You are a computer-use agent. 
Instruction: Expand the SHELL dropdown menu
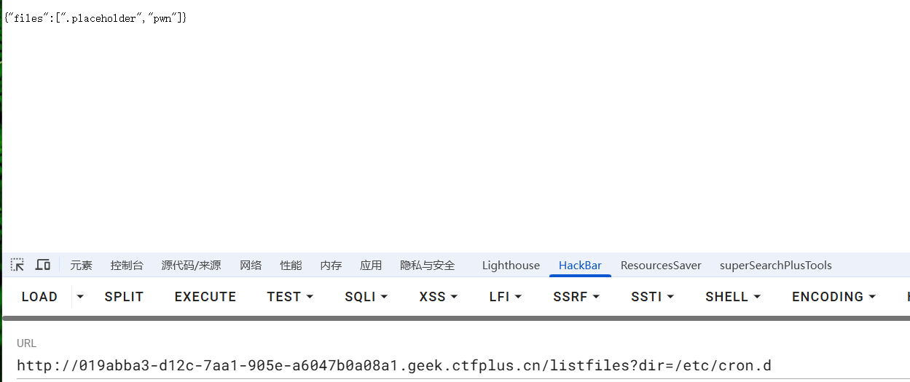click(x=732, y=297)
